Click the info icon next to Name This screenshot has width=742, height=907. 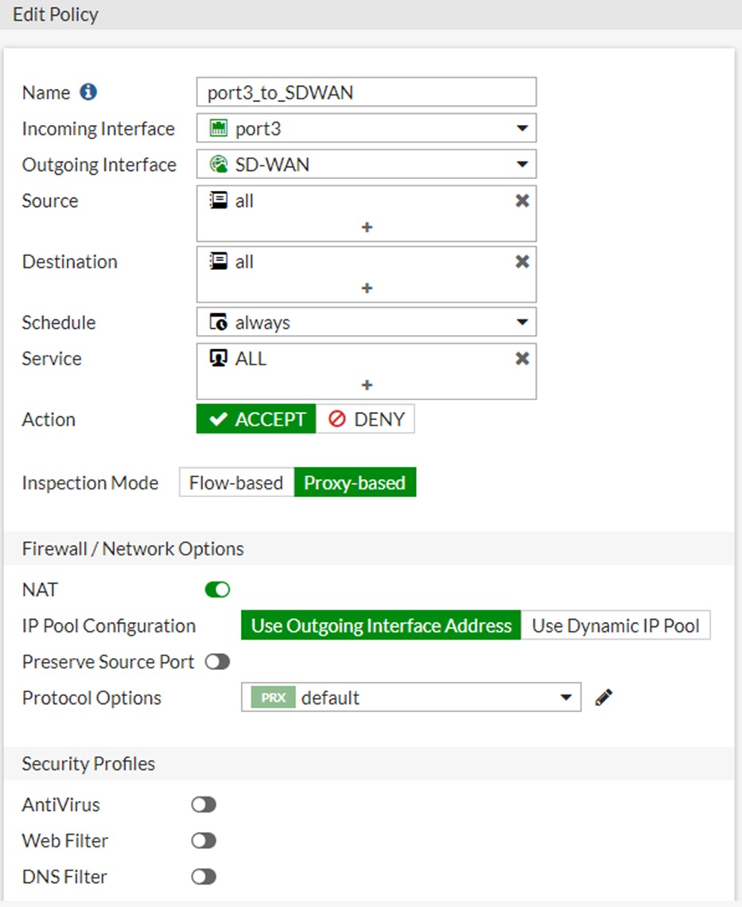point(88,92)
